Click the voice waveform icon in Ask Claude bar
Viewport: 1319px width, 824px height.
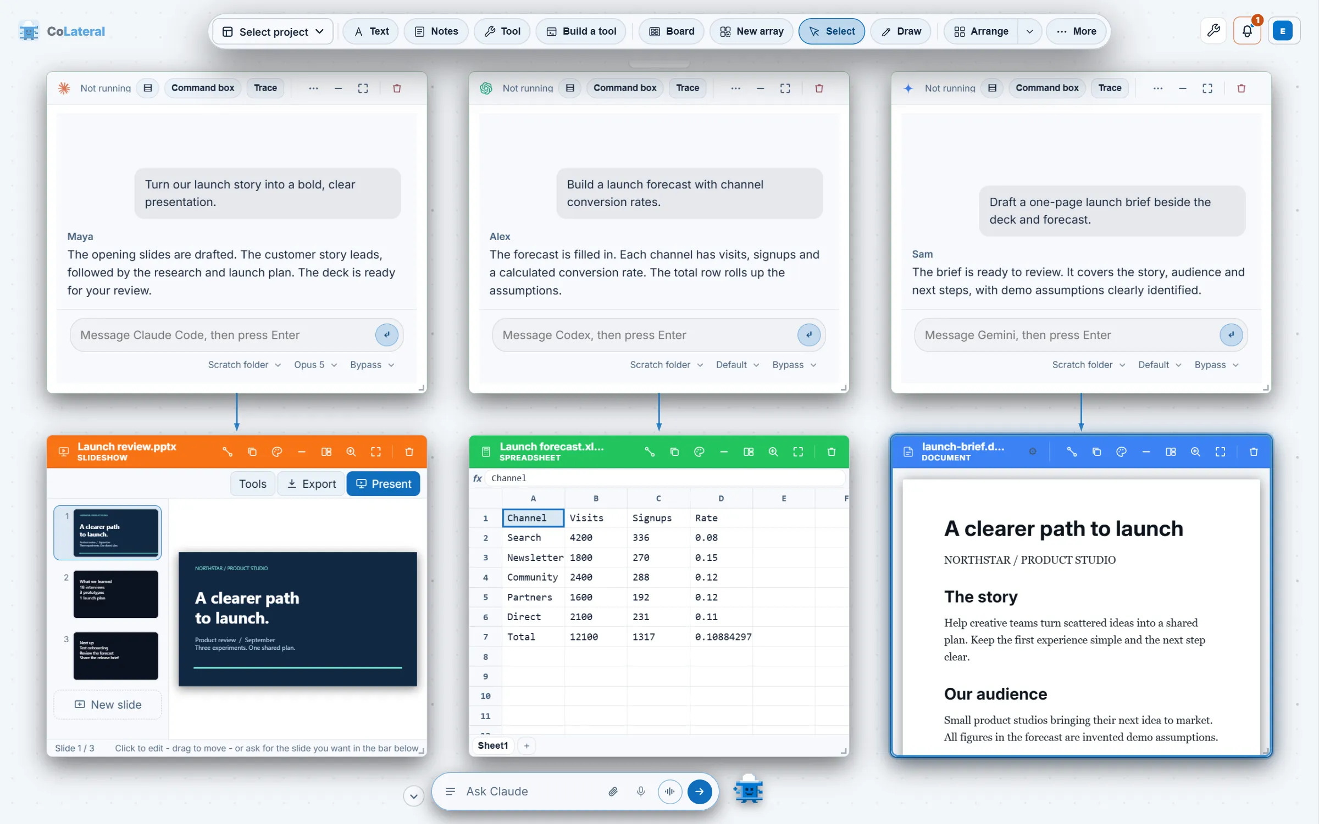click(x=670, y=791)
